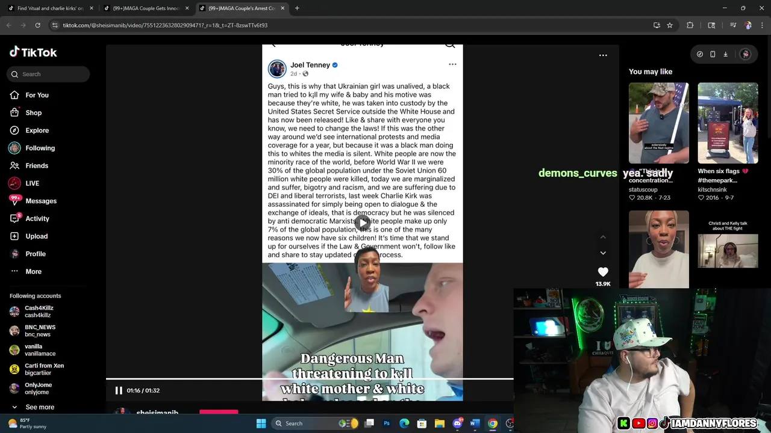This screenshot has height=433, width=771.
Task: Click the TikTok logo
Action: (33, 52)
